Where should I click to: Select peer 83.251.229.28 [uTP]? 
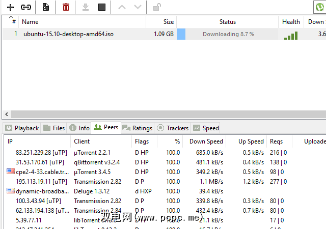[x=41, y=153]
